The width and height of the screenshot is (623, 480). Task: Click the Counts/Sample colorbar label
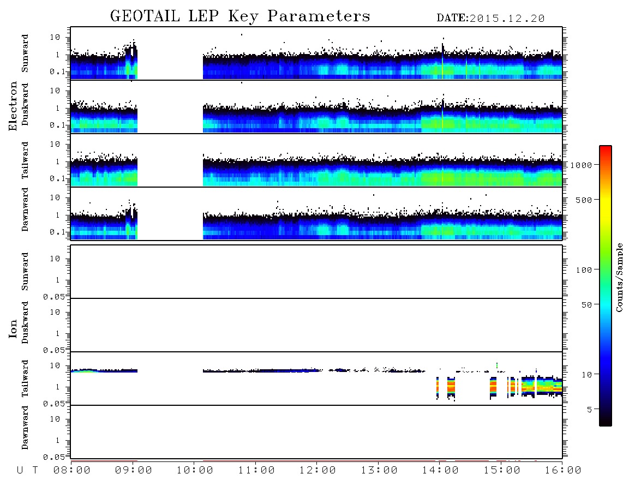[x=619, y=277]
